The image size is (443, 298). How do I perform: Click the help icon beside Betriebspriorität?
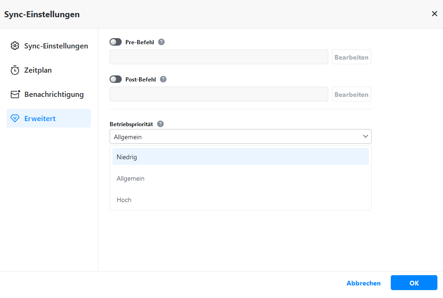[160, 124]
